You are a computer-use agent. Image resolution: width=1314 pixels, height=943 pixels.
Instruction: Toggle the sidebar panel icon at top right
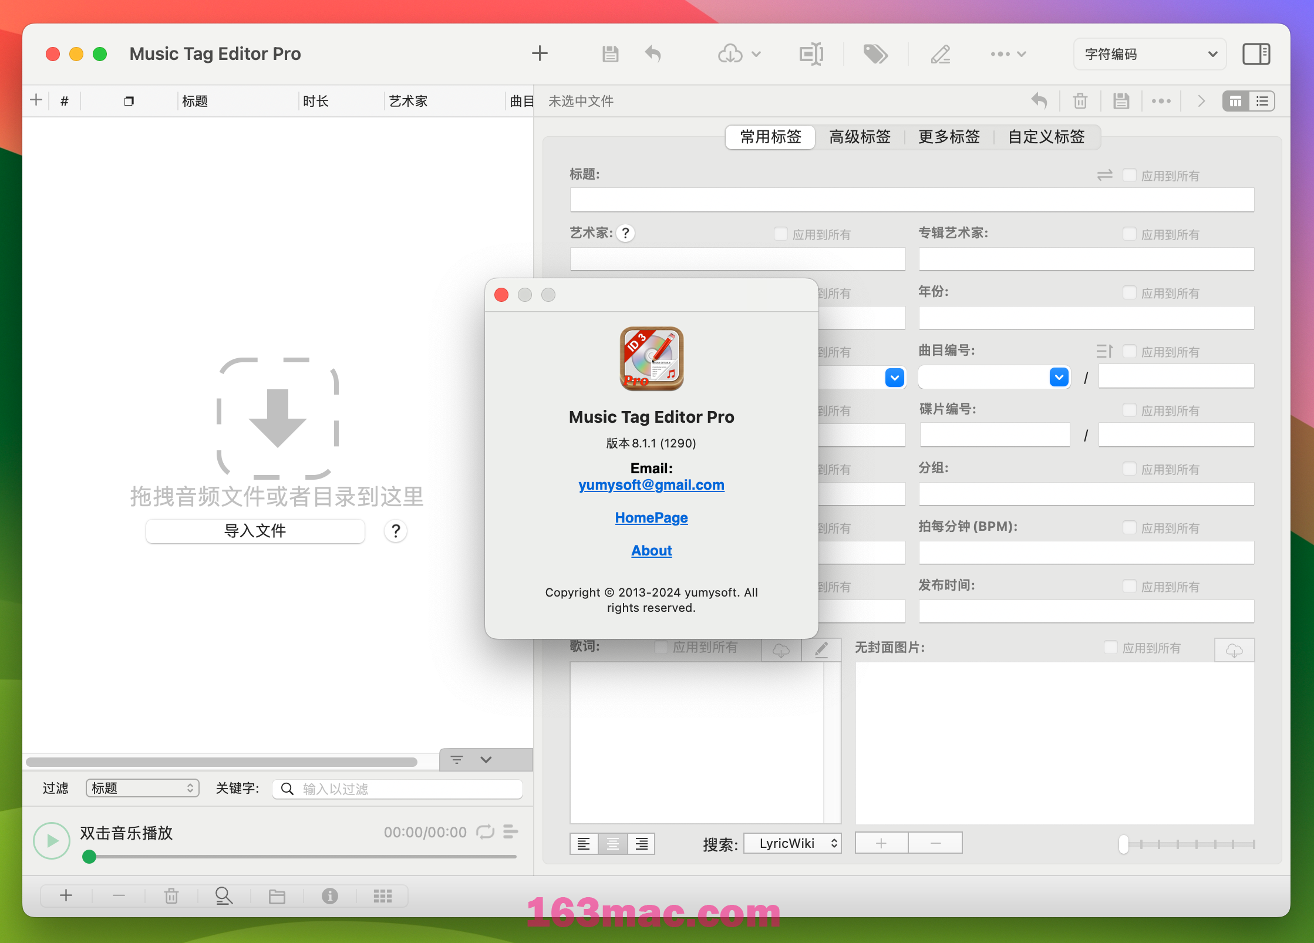tap(1256, 54)
